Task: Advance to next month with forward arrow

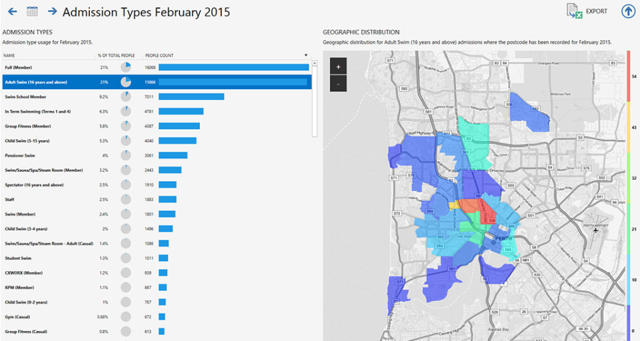Action: 52,11
